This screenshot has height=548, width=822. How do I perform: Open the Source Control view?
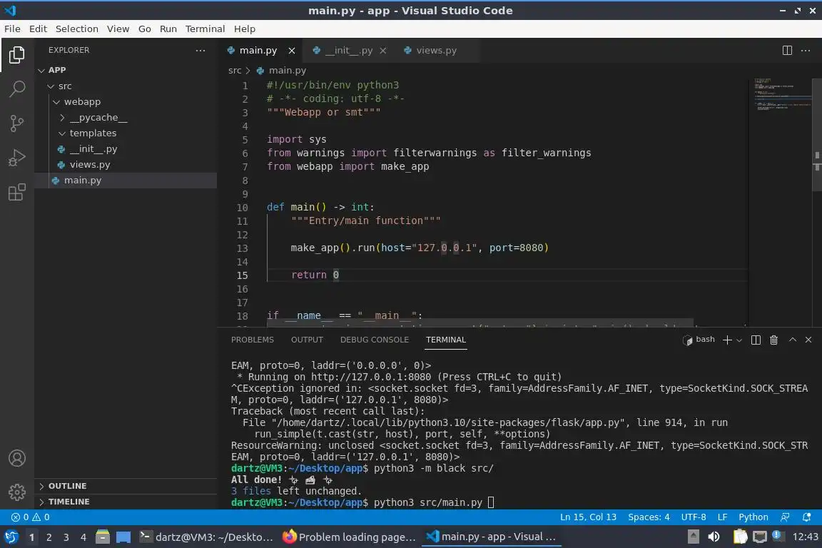click(x=17, y=123)
